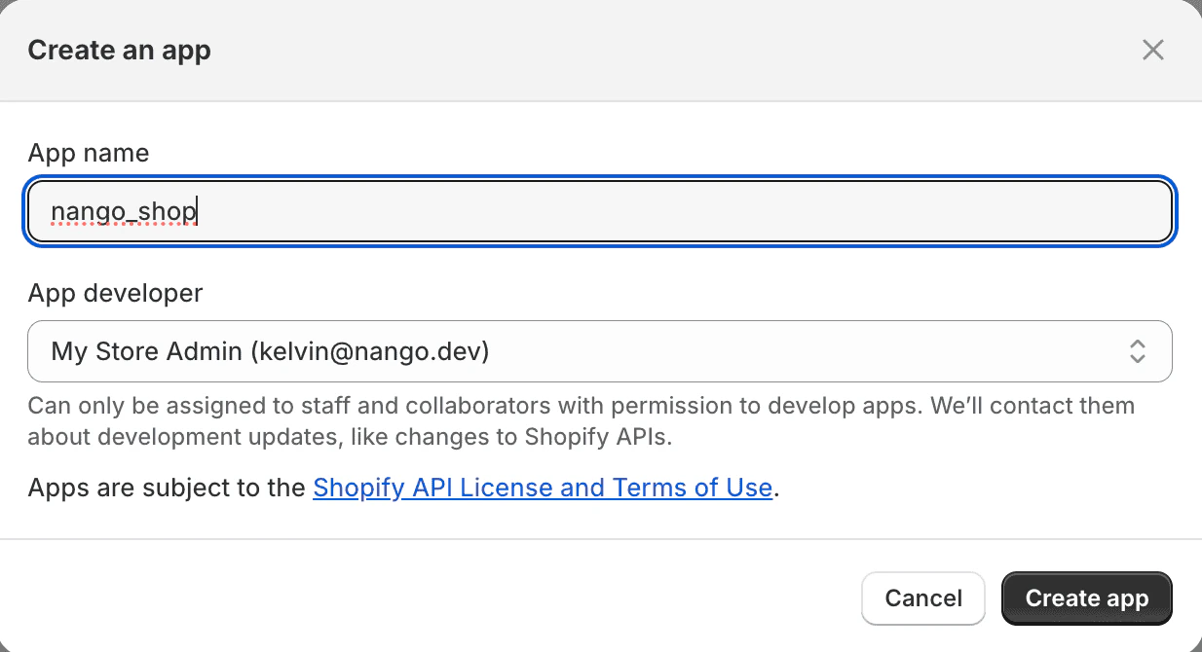Image resolution: width=1202 pixels, height=652 pixels.
Task: Click the up-down chevron icon in developer select
Action: point(1137,351)
